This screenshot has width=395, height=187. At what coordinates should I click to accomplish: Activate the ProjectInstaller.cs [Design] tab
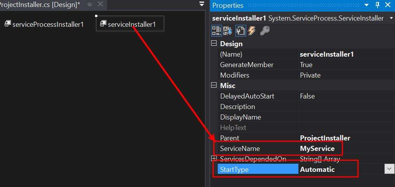pyautogui.click(x=40, y=5)
